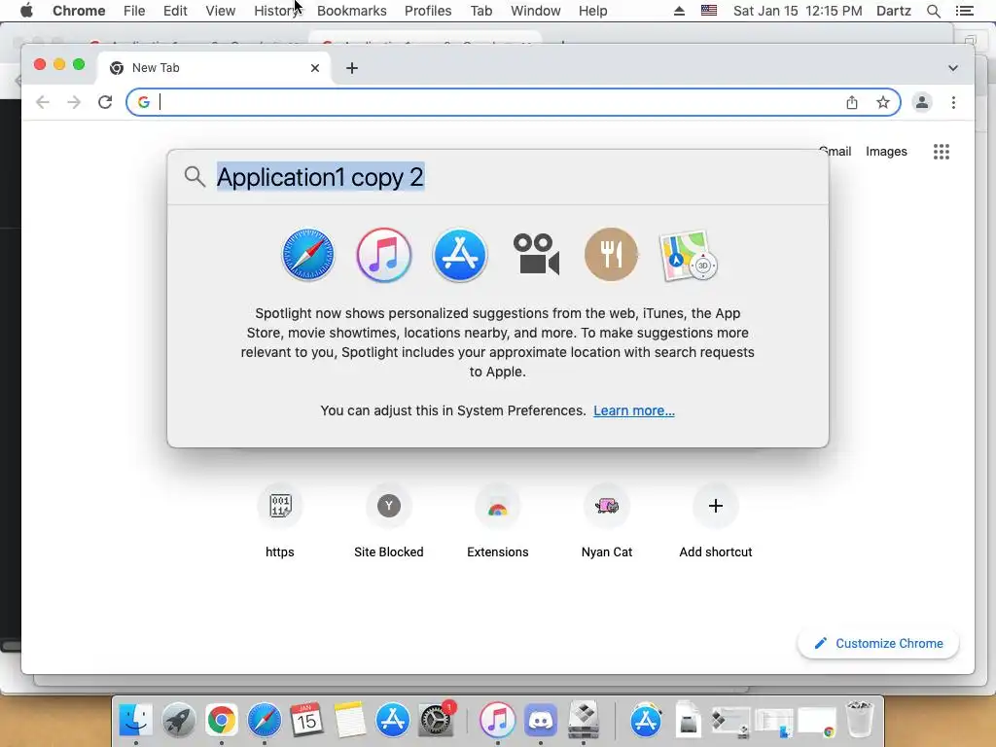Open the File menu
This screenshot has height=747, width=996.
click(x=134, y=11)
